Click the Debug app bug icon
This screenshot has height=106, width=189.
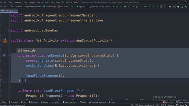(125, 6)
